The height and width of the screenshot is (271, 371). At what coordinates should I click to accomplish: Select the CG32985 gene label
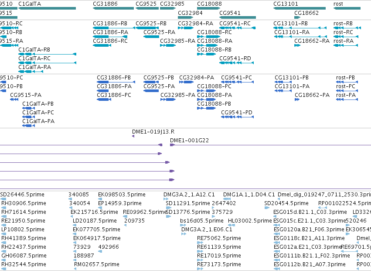[172, 4]
